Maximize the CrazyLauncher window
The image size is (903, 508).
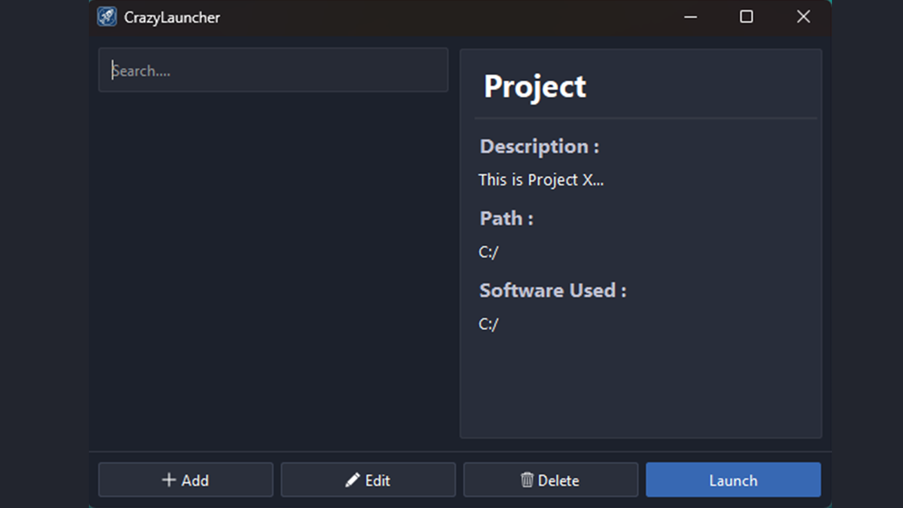(x=746, y=17)
